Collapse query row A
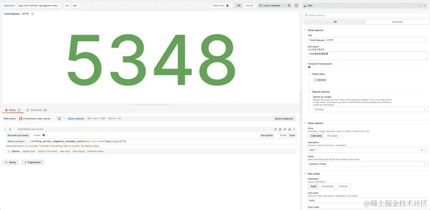This screenshot has height=210, width=430. 5,129
